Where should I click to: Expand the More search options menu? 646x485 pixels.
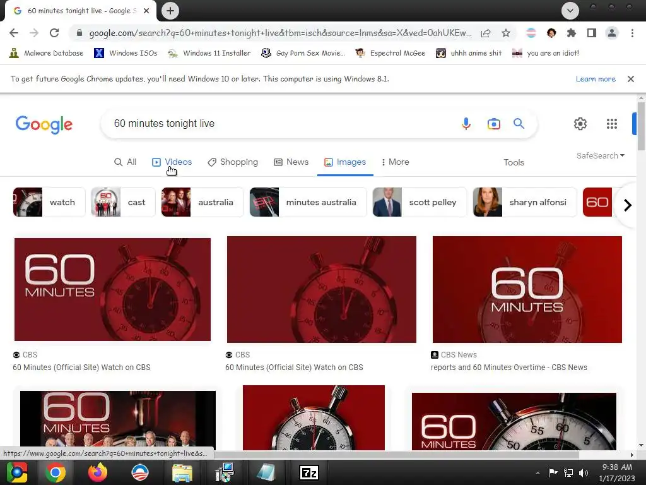coord(395,162)
